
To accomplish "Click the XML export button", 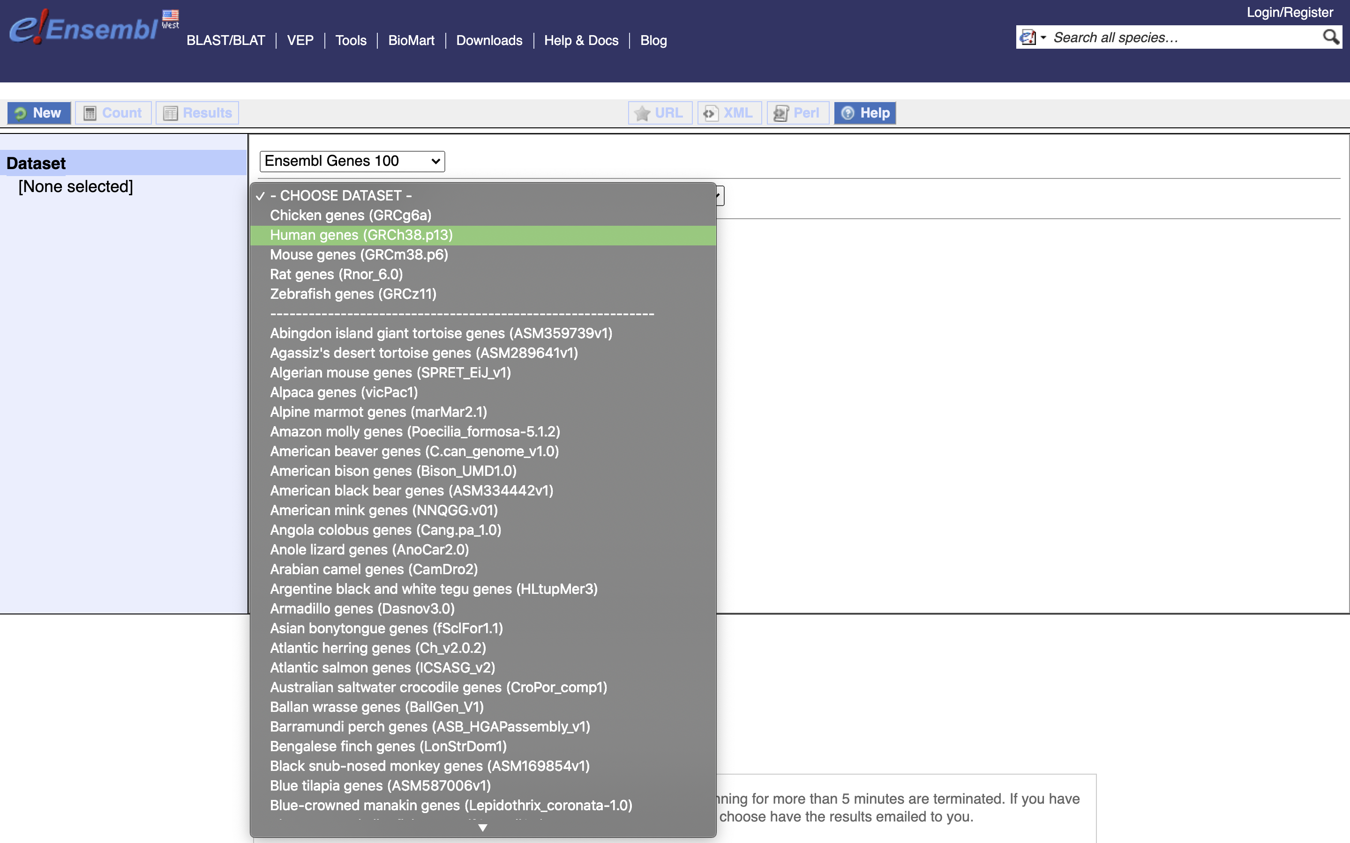I will pyautogui.click(x=729, y=113).
